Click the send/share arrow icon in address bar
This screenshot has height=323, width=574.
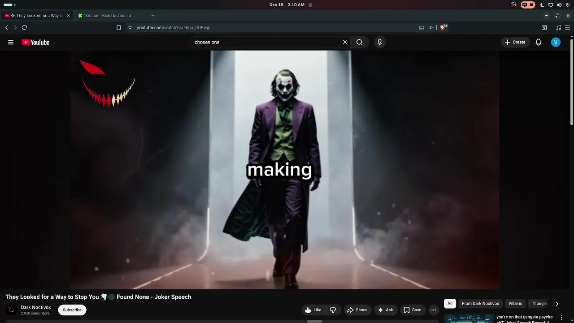point(431,27)
